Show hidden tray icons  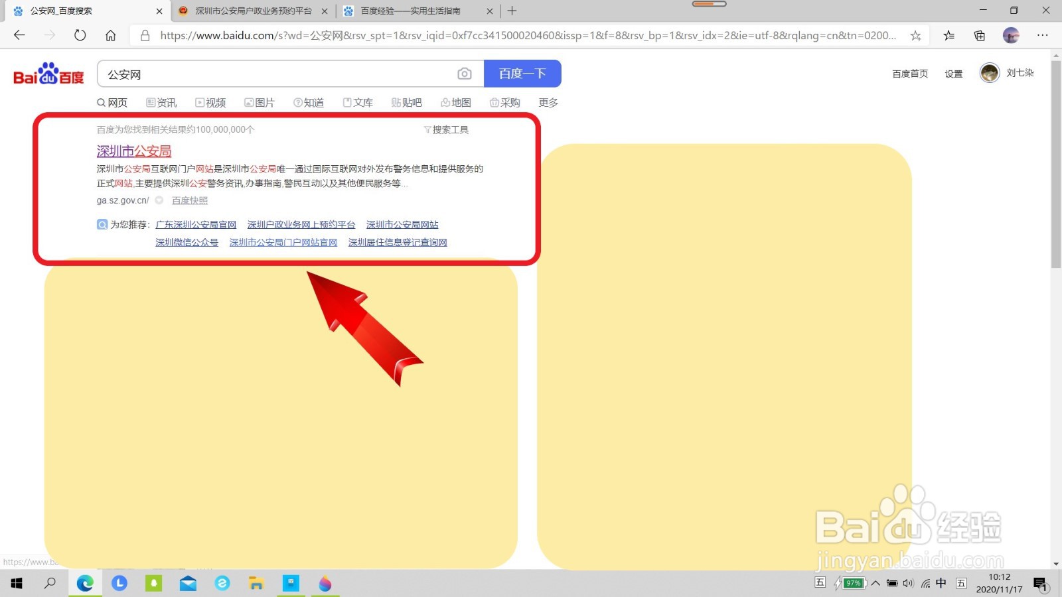pos(875,584)
